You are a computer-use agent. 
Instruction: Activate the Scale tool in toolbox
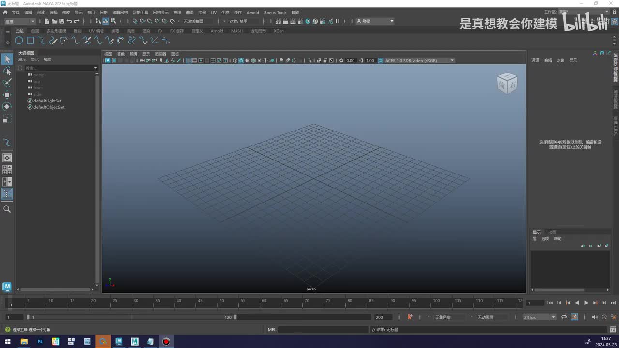[x=7, y=118]
